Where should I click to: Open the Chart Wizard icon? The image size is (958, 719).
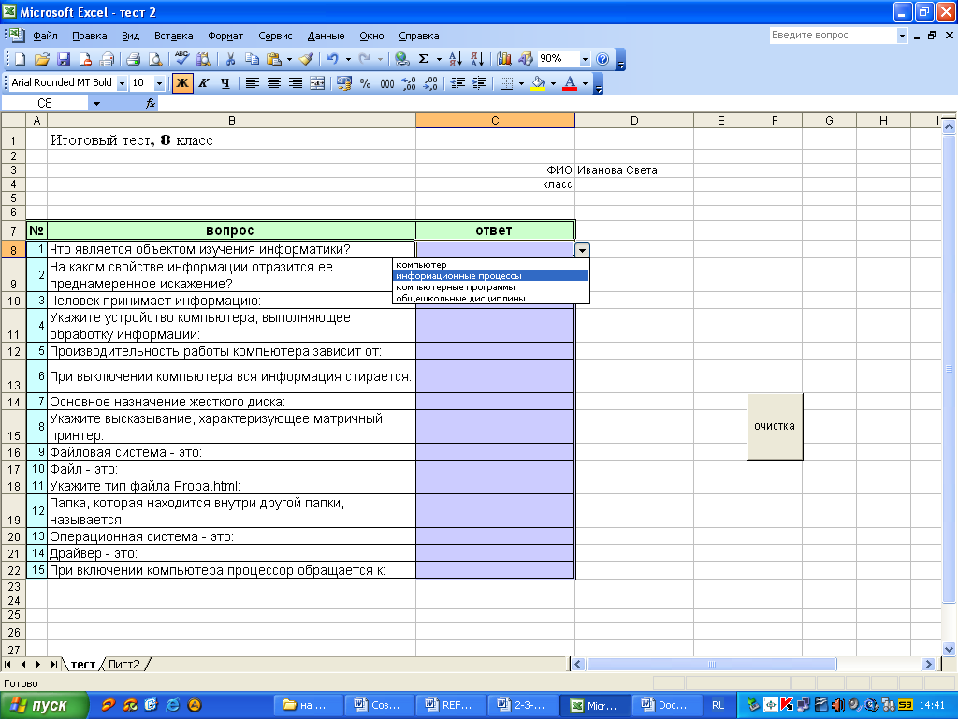pos(504,59)
